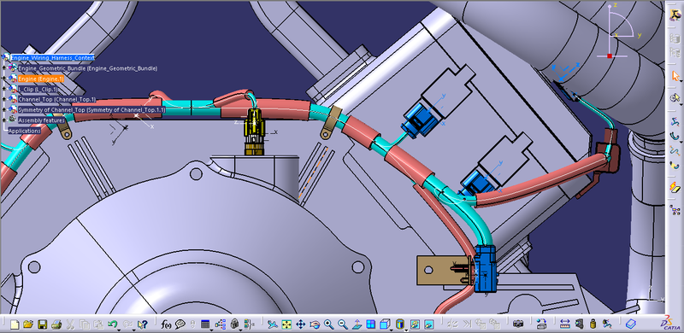The height and width of the screenshot is (333, 684).
Task: Select Channel_Top (Channel_Top.1) tree item
Action: point(56,99)
